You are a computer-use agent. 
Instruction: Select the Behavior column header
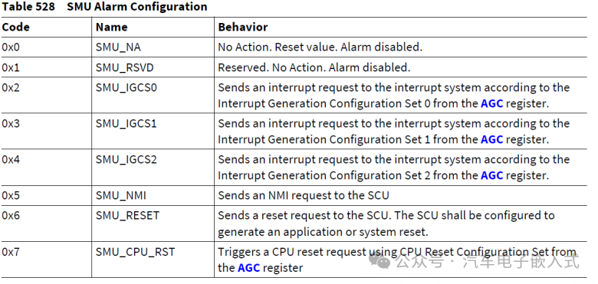[243, 27]
